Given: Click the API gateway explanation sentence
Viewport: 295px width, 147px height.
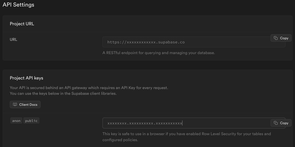Looking at the screenshot, I should (89, 88).
